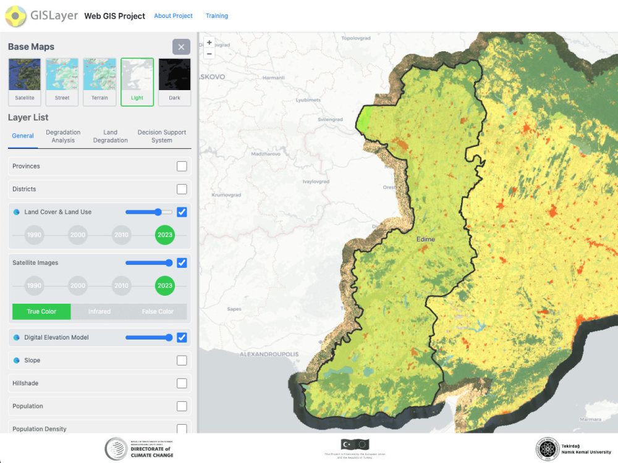Adjust the Digital Elevation Model opacity slider
The width and height of the screenshot is (618, 463).
[149, 338]
